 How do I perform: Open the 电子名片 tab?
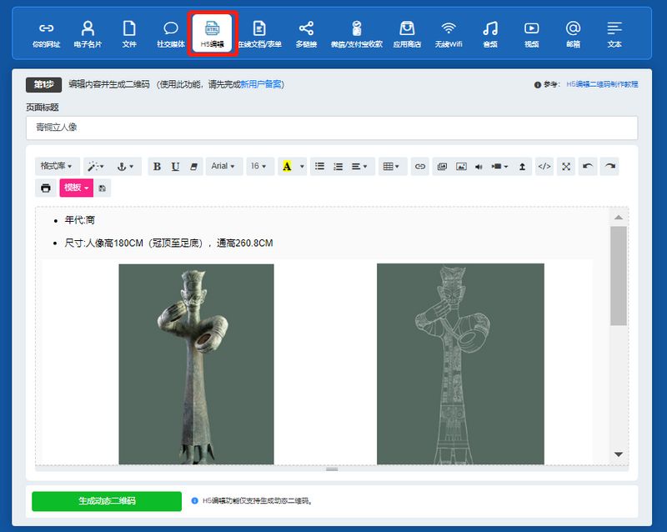pyautogui.click(x=88, y=33)
